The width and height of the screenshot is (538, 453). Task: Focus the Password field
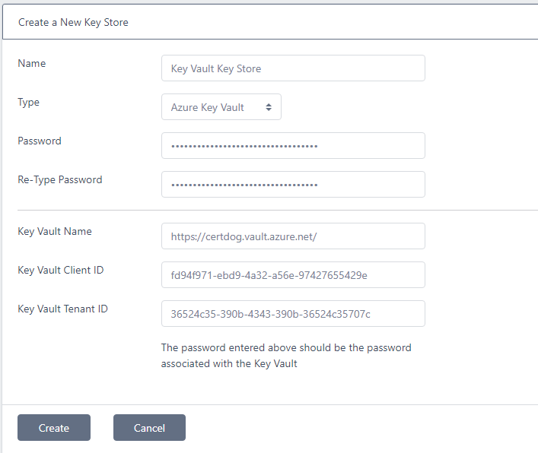[293, 146]
